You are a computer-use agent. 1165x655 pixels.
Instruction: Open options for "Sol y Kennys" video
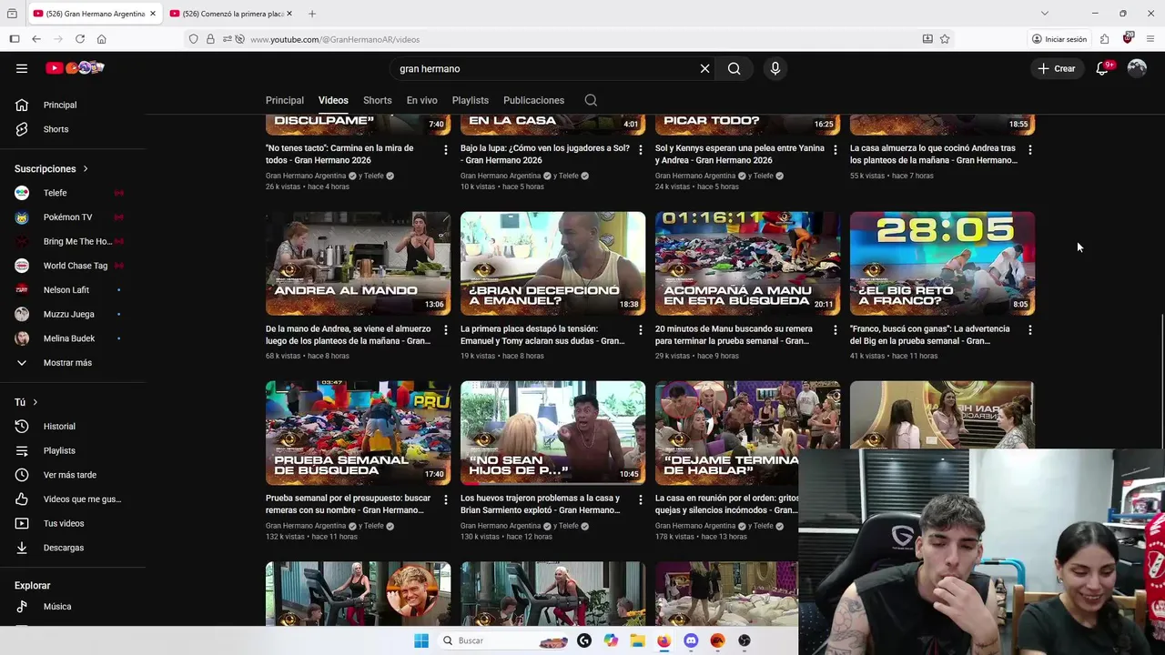tap(835, 149)
